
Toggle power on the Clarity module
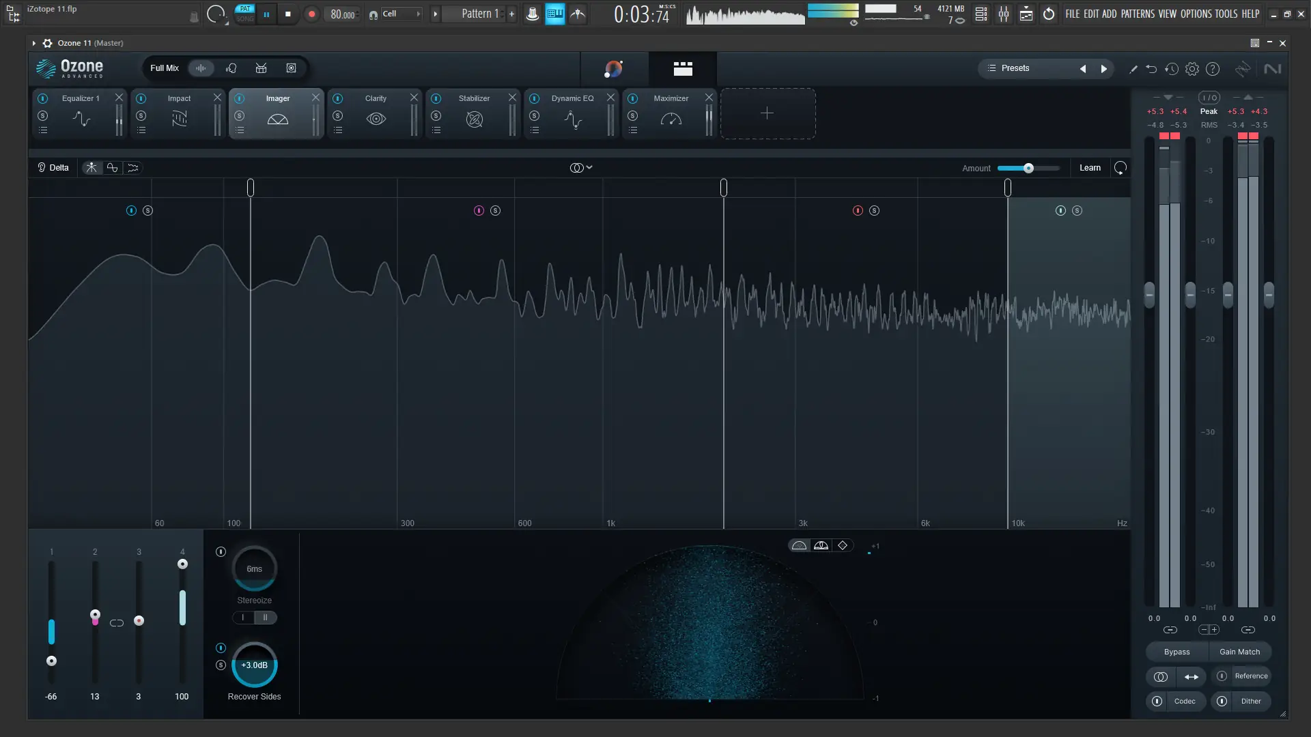[x=338, y=98]
